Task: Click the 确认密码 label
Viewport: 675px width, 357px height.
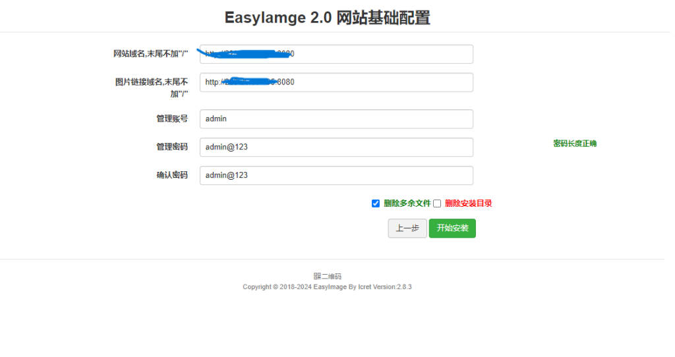Action: [x=172, y=175]
